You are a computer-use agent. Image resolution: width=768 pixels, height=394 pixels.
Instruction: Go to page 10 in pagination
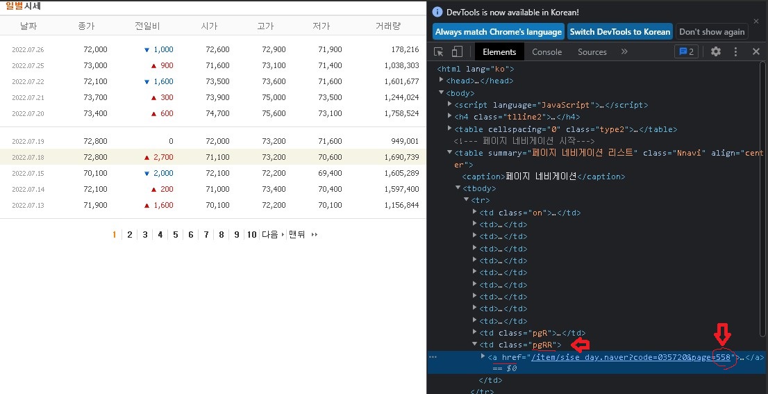(252, 235)
